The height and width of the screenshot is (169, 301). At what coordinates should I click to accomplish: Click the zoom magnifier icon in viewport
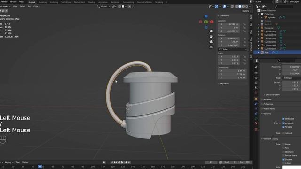pyautogui.click(x=211, y=31)
